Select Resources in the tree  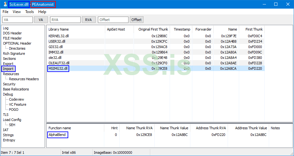click(11, 74)
